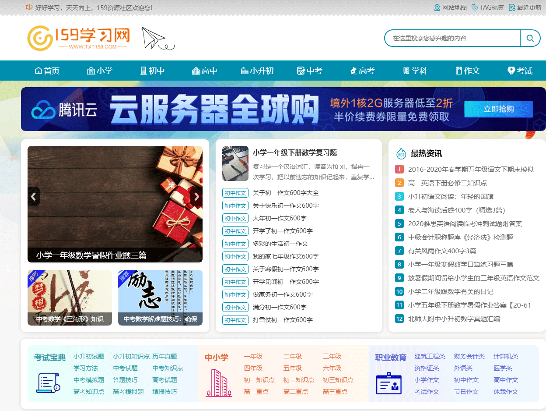The image size is (546, 411).
Task: Click the 网站地图 site map icon
Action: [x=437, y=7]
